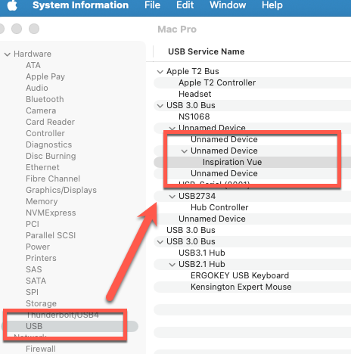Viewport: 351px width, 354px height.
Task: Select Firewall in the sidebar
Action: click(x=41, y=349)
